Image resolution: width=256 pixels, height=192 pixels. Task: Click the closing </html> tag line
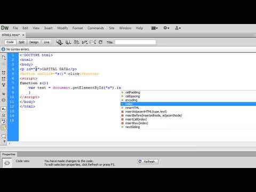click(x=27, y=107)
